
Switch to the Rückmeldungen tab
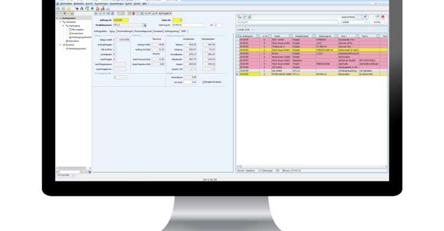tap(125, 31)
